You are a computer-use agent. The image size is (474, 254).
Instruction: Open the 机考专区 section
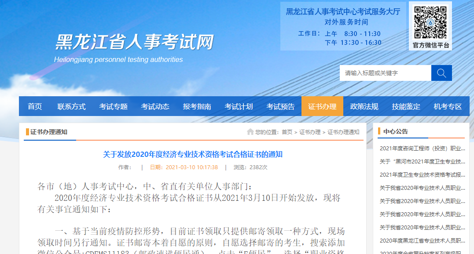[448, 106]
